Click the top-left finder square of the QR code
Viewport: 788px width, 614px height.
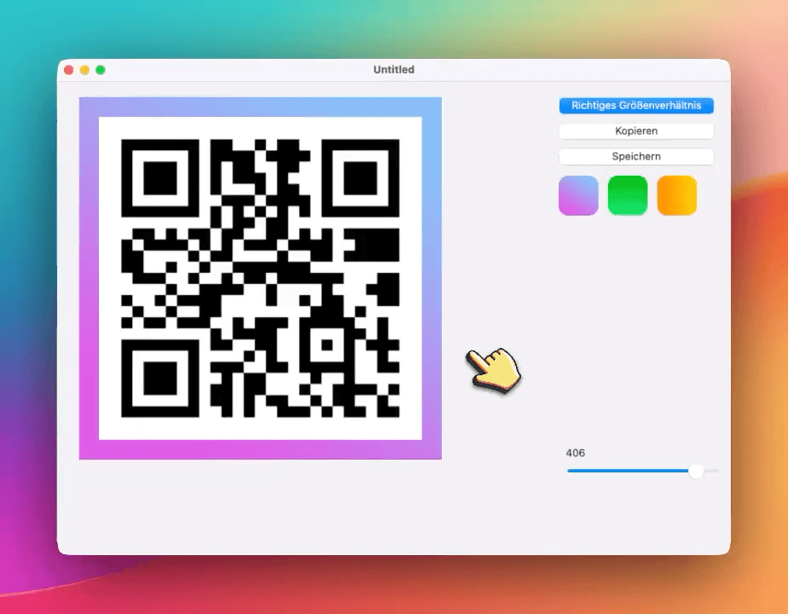click(160, 178)
